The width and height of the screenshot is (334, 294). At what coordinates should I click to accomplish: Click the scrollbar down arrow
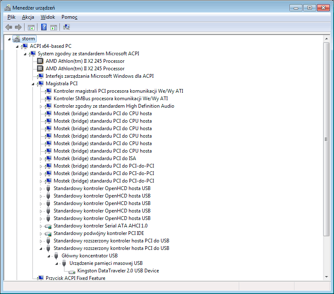[x=327, y=277]
